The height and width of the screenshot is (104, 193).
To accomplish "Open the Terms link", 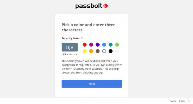I will click(x=173, y=101).
